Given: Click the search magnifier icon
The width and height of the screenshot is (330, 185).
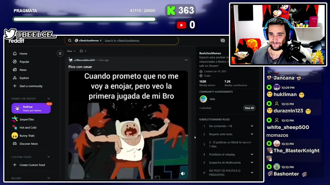Looking at the screenshot, I should [x=70, y=40].
